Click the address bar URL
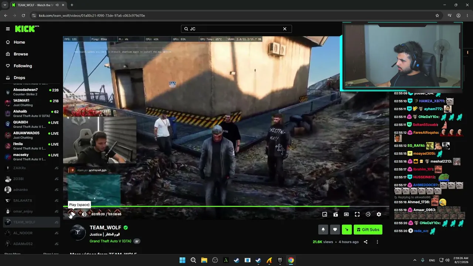The width and height of the screenshot is (473, 266). click(x=92, y=16)
